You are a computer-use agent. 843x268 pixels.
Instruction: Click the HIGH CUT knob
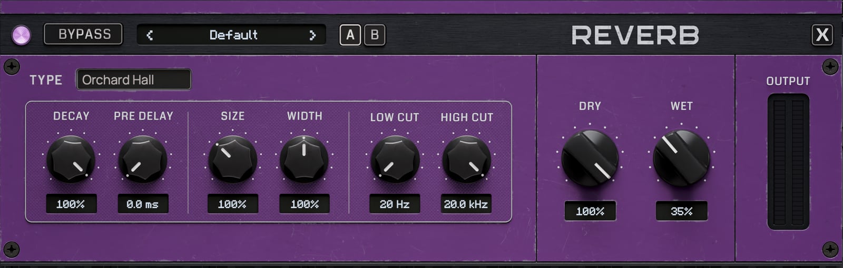coord(466,158)
